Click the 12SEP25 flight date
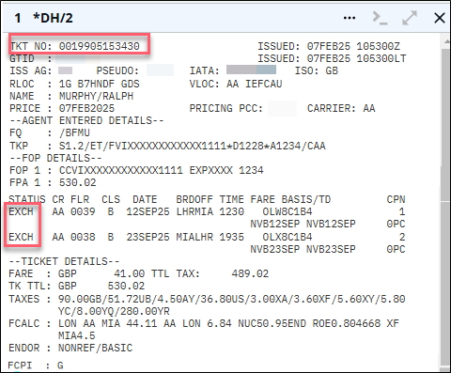The image size is (451, 373). pyautogui.click(x=148, y=211)
